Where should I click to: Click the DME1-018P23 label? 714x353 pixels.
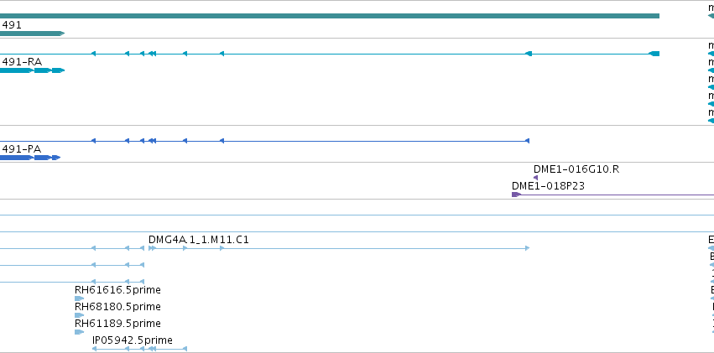tap(548, 186)
